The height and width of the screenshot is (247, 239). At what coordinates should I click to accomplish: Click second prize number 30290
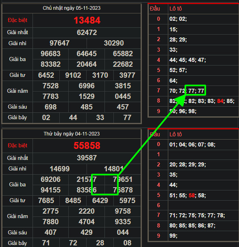pyautogui.click(x=114, y=43)
